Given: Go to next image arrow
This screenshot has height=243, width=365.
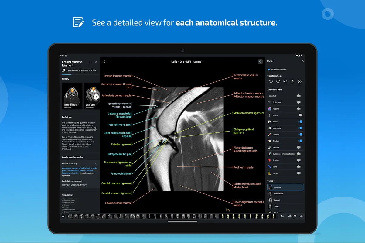Looking at the screenshot, I should pyautogui.click(x=301, y=216).
